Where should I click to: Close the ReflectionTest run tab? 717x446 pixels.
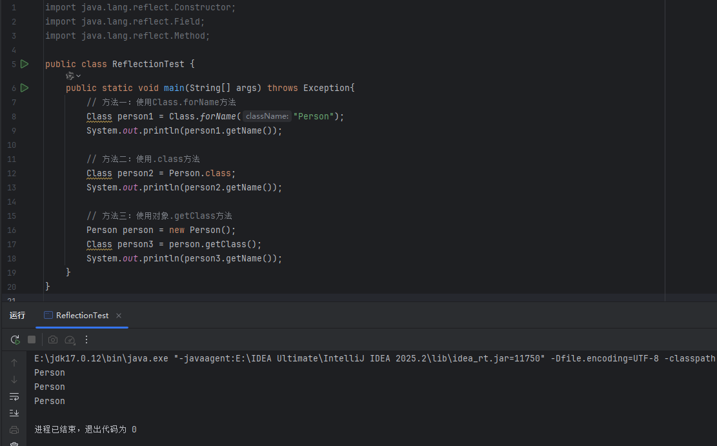tap(119, 316)
